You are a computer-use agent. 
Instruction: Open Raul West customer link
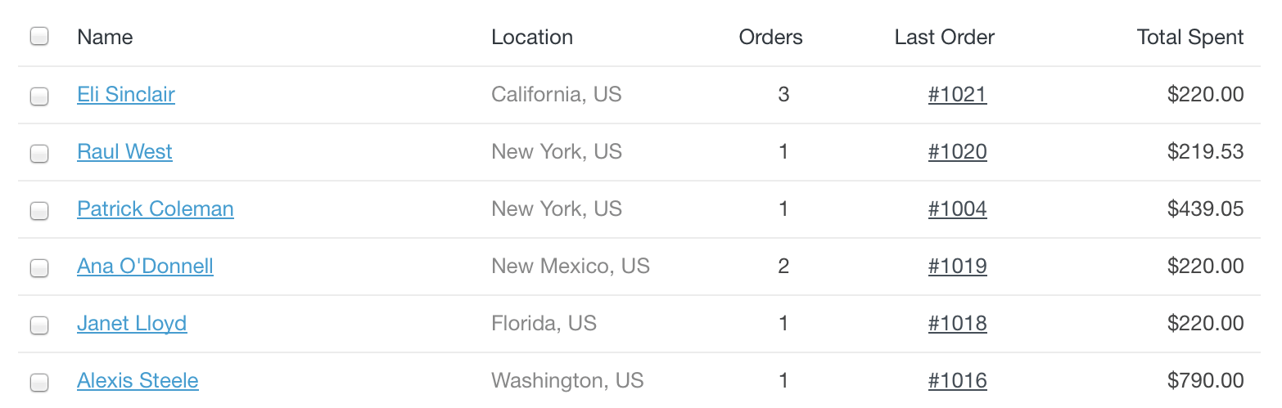coord(124,152)
